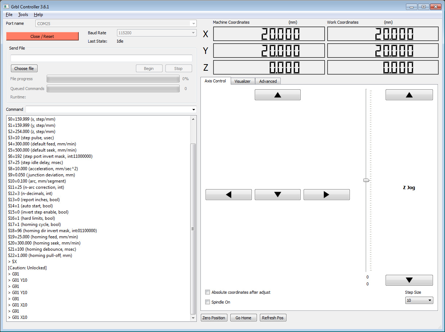Click the log line '$22=1.000 (homing pull-off, mm)'
The image size is (445, 332).
tap(40, 255)
